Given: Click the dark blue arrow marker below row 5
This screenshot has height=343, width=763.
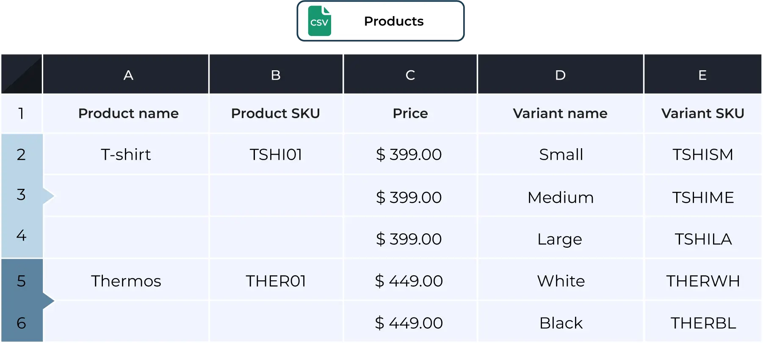Looking at the screenshot, I should 49,301.
